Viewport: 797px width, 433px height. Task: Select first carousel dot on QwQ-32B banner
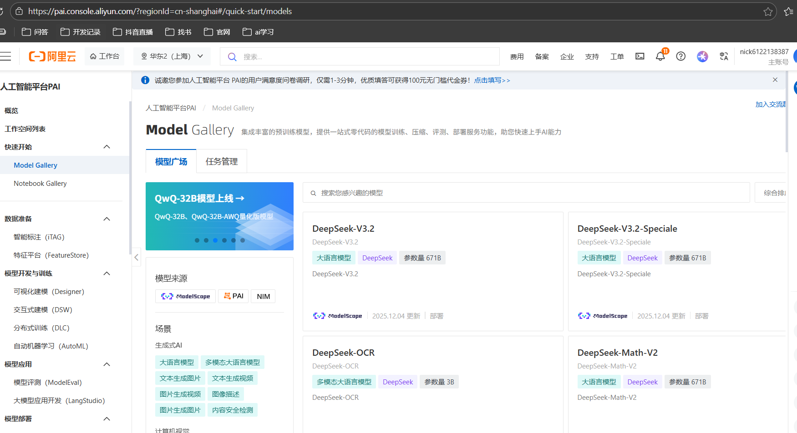coord(197,240)
